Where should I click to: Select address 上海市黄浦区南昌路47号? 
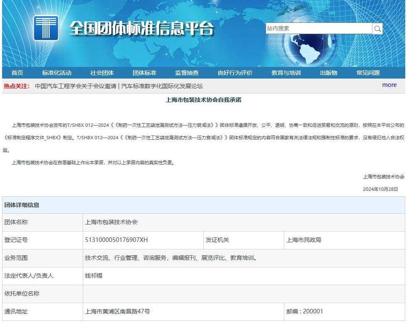click(x=117, y=311)
